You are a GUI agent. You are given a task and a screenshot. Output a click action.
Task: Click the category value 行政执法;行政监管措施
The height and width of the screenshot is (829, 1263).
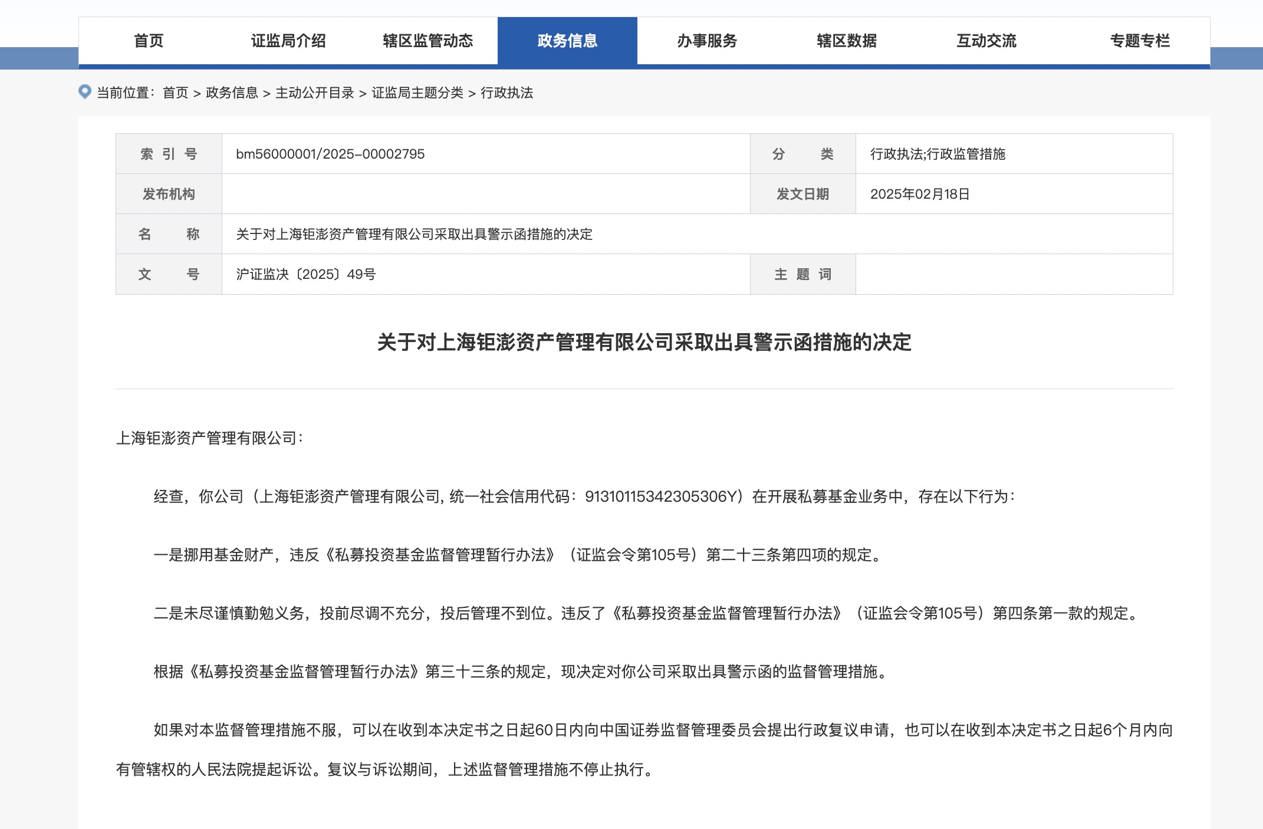tap(938, 154)
